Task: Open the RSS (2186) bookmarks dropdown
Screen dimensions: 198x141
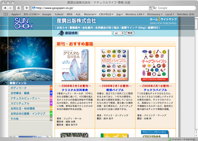Action: [x=32, y=14]
